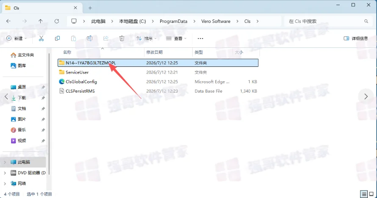Cut the selected item with scissors
The width and height of the screenshot is (377, 198).
pyautogui.click(x=42, y=38)
